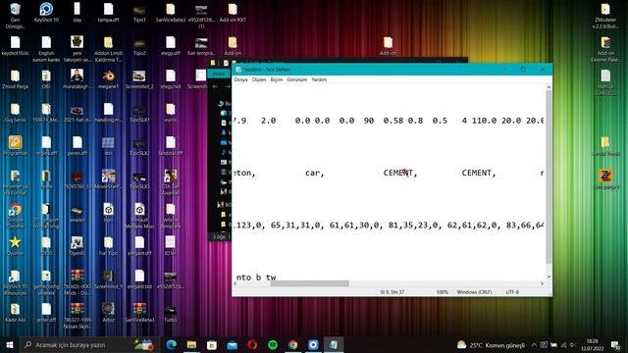Click the taskbar clock showing 12.07.2022
Screen dimensions: 628x353
tap(593, 345)
